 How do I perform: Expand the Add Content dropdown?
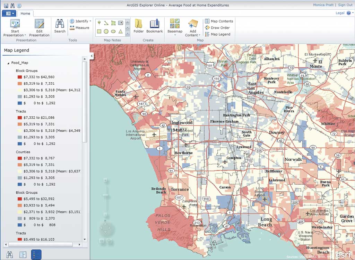[192, 28]
